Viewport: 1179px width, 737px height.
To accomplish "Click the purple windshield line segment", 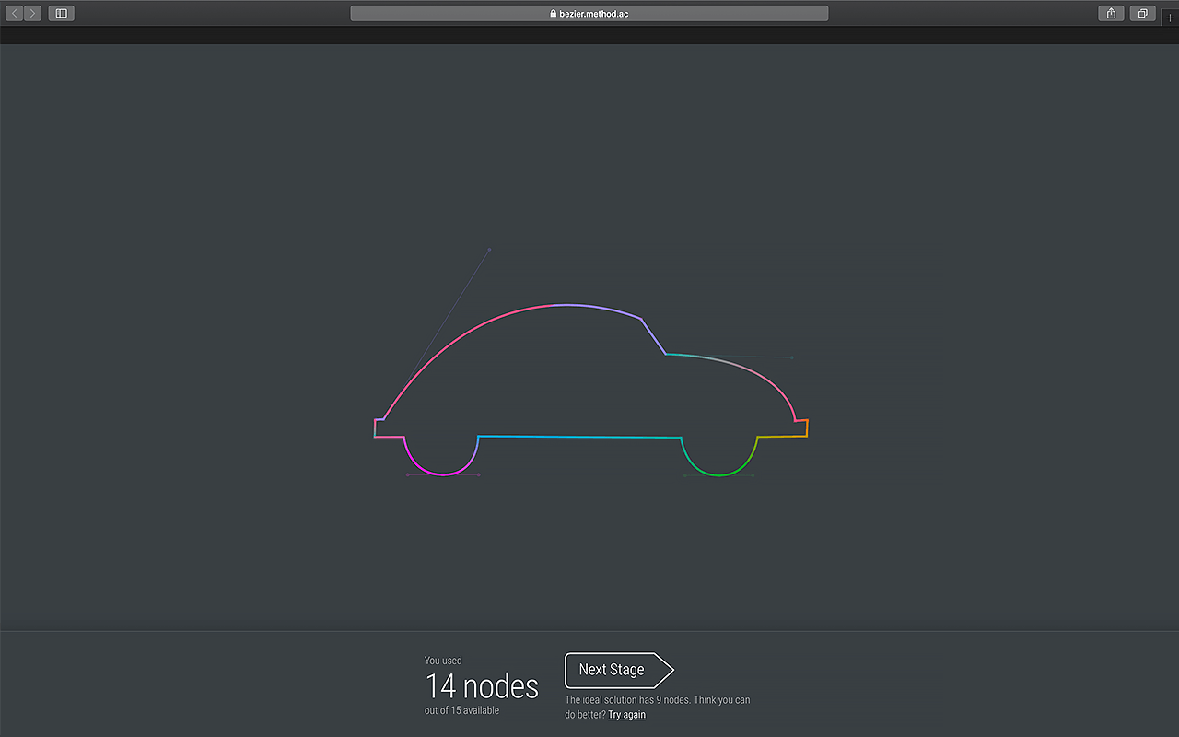I will tap(653, 336).
